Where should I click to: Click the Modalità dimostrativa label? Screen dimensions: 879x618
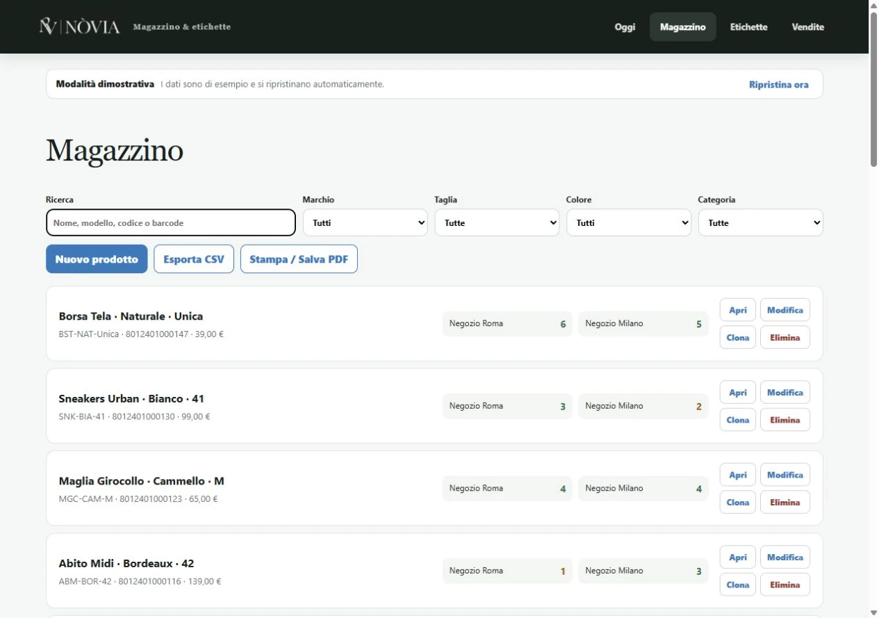click(x=105, y=84)
